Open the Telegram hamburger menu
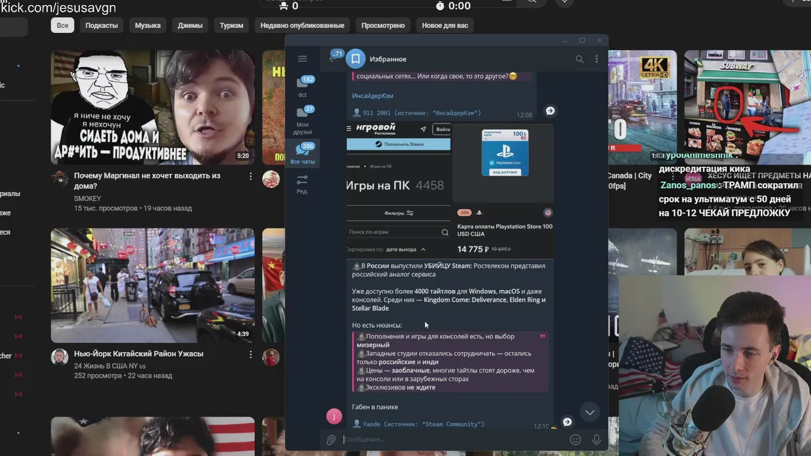The image size is (811, 456). [302, 59]
